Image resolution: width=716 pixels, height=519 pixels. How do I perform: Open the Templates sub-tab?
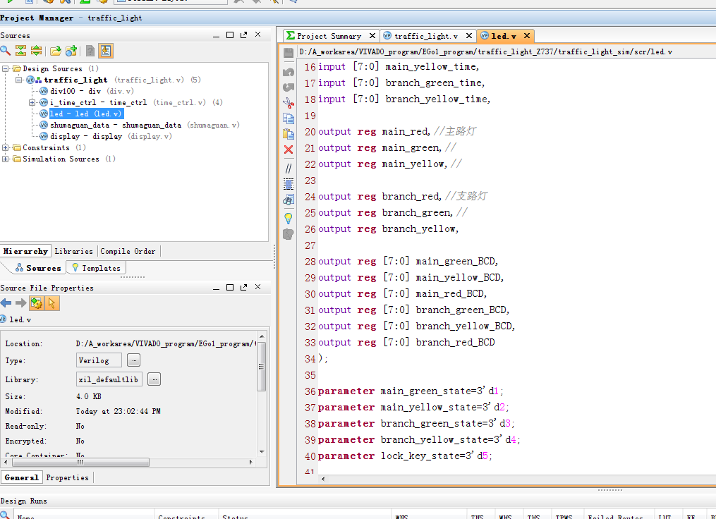[x=96, y=268]
